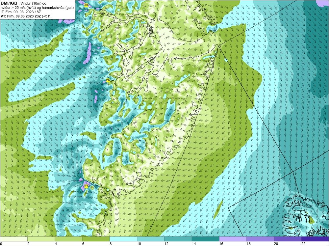This screenshot has width=329, height=246.
Task: Select the 18–20 m/s medium purple legend swatch
Action: [260, 239]
